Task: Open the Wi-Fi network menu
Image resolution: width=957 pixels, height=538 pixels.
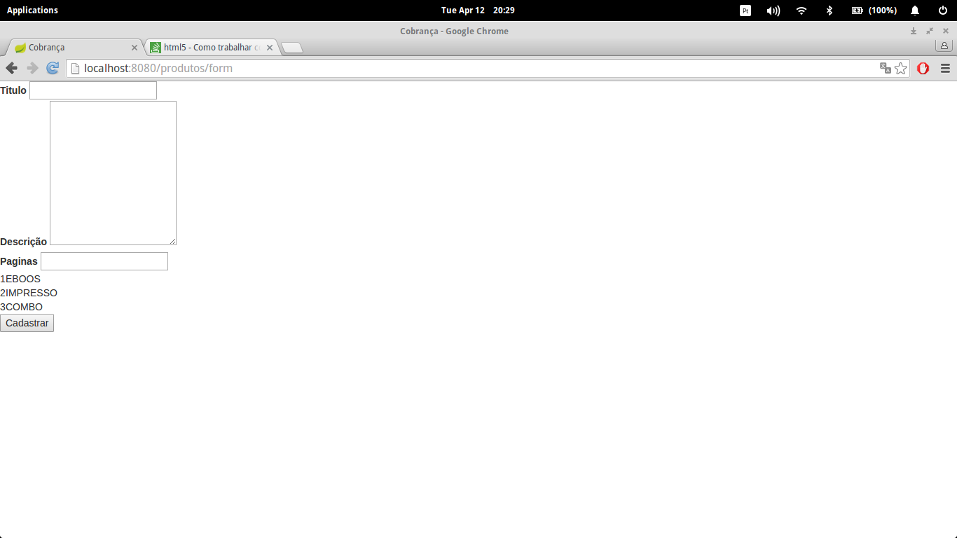Action: point(801,11)
